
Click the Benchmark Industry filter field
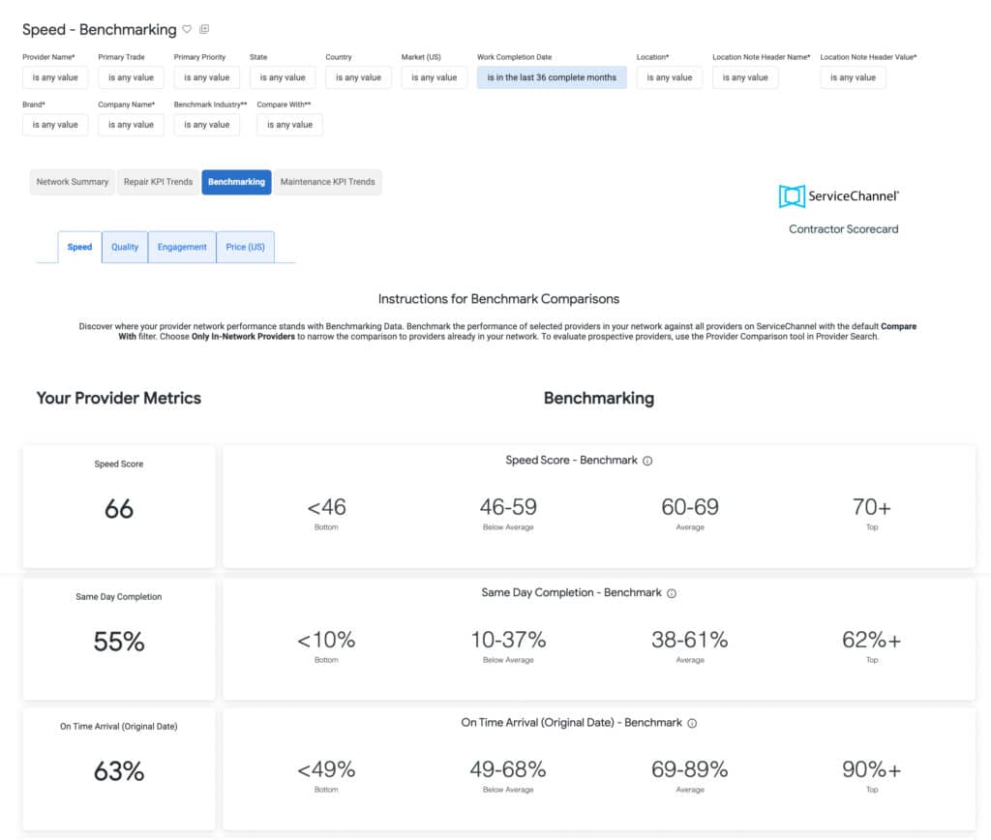(206, 125)
